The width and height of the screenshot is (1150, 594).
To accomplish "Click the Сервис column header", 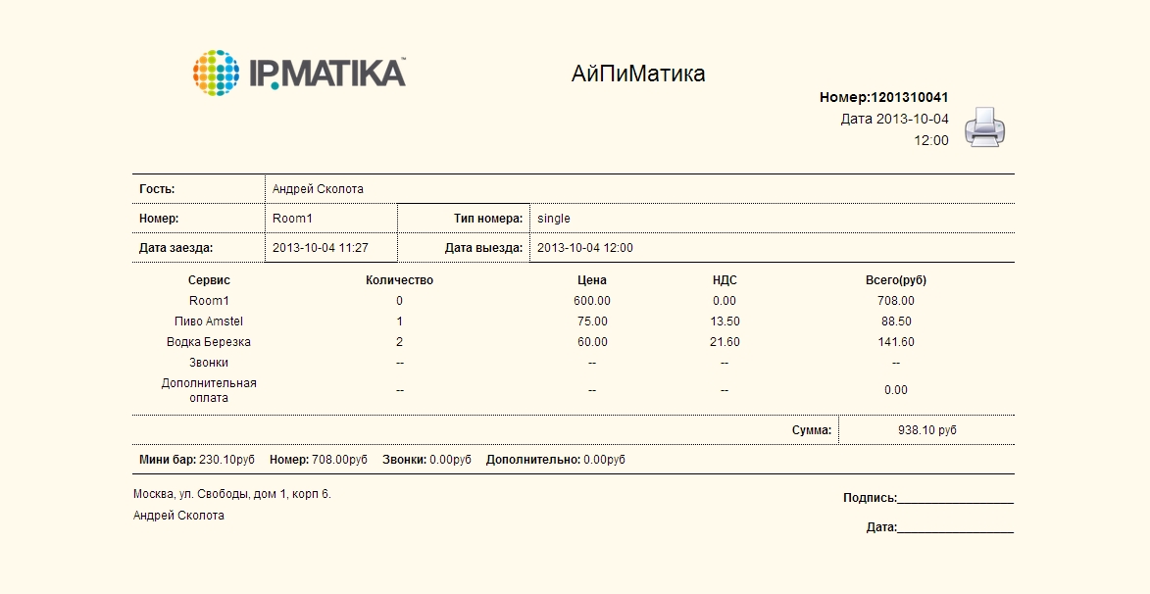I will (x=209, y=280).
